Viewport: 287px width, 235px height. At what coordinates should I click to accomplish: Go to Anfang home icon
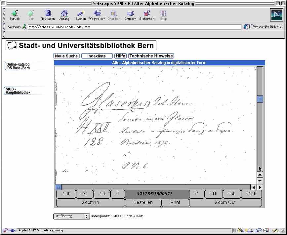click(64, 14)
